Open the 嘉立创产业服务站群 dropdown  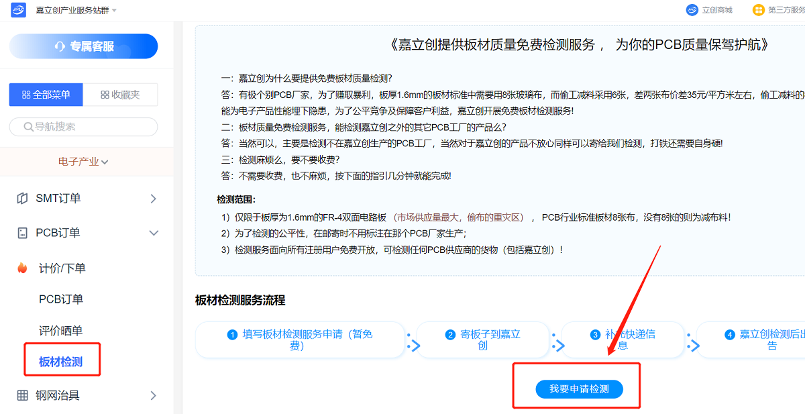(x=76, y=11)
